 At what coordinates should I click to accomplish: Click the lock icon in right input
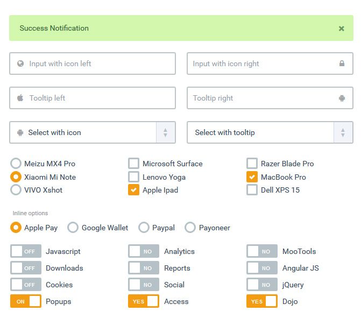click(342, 63)
